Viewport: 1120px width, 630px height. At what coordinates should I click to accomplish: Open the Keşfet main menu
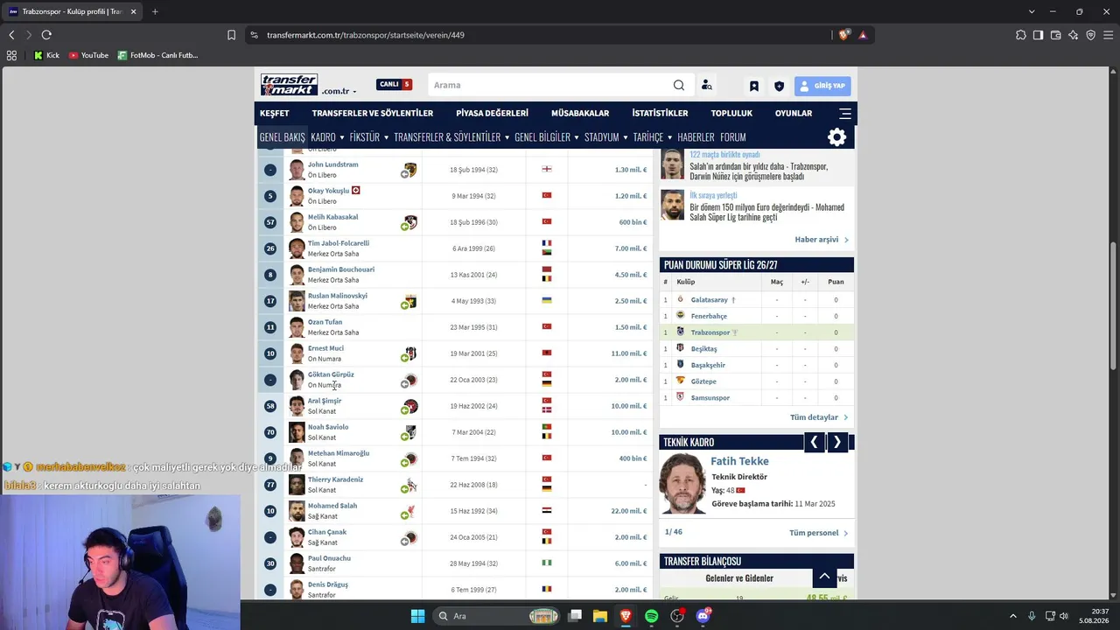pyautogui.click(x=274, y=113)
